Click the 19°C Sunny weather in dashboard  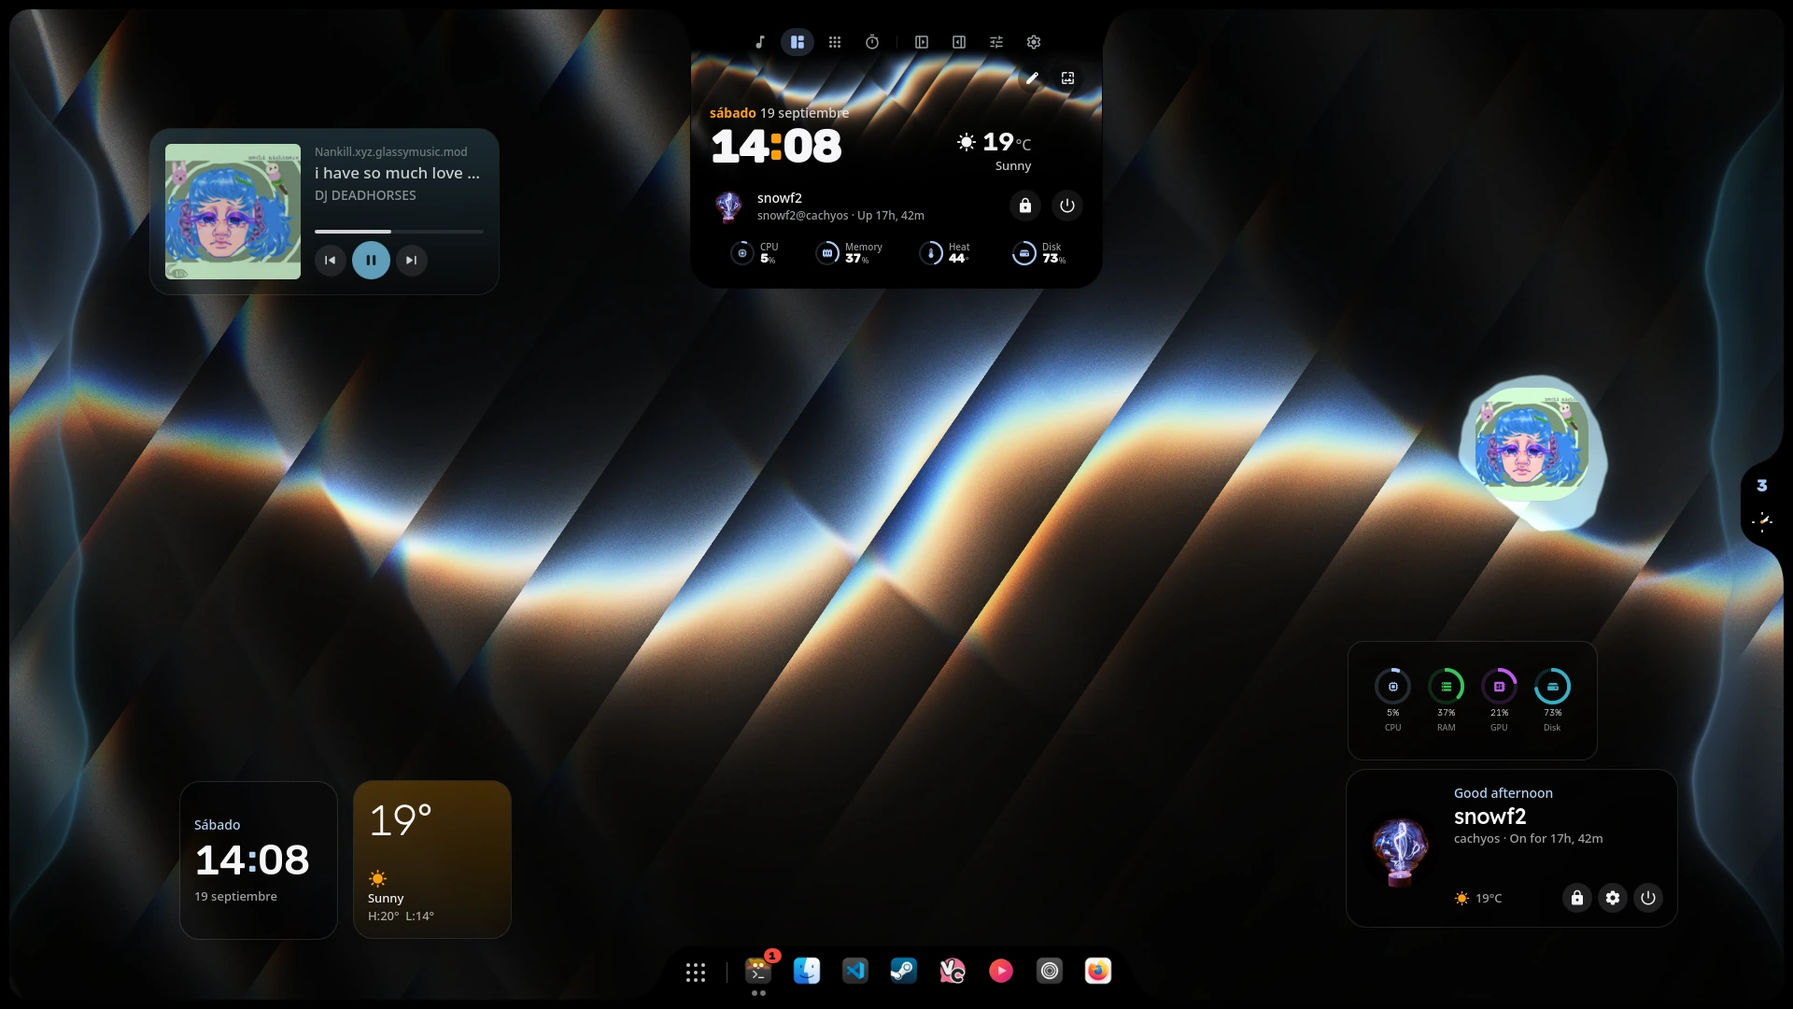point(995,151)
